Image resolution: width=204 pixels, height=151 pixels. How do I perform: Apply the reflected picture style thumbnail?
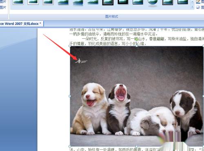tap(78, 2)
